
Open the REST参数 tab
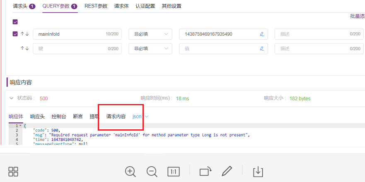[96, 6]
